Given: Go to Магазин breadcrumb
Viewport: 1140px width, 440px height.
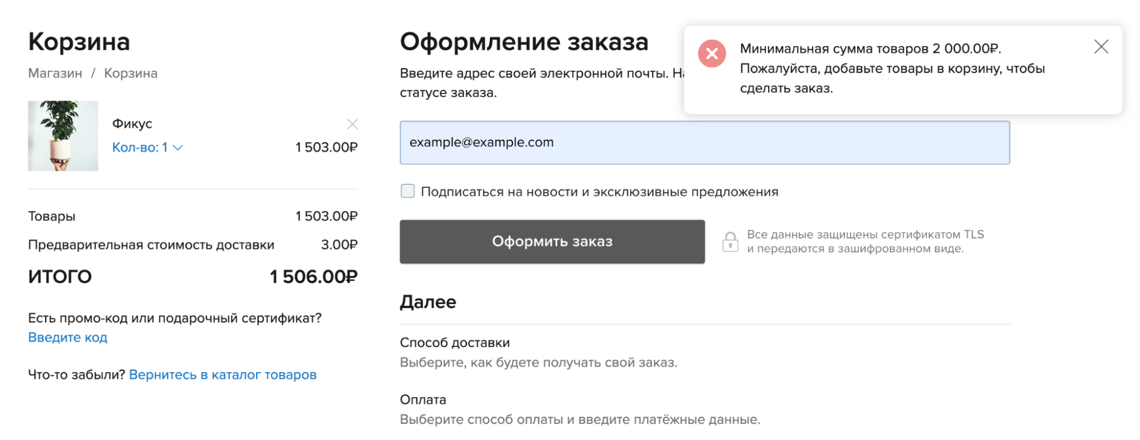Looking at the screenshot, I should [55, 73].
